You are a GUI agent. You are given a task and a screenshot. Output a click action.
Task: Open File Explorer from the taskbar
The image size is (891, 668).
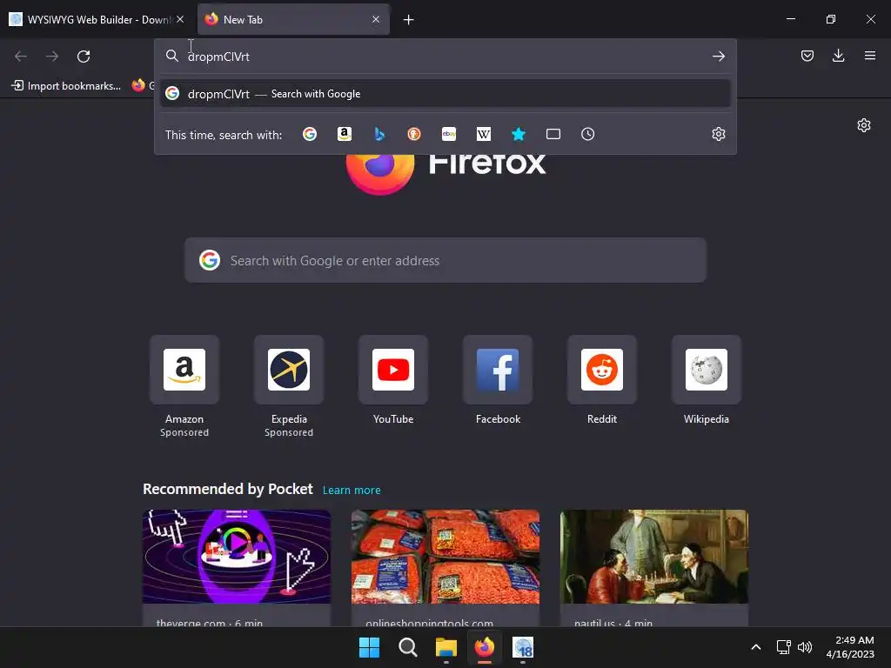[x=446, y=647]
